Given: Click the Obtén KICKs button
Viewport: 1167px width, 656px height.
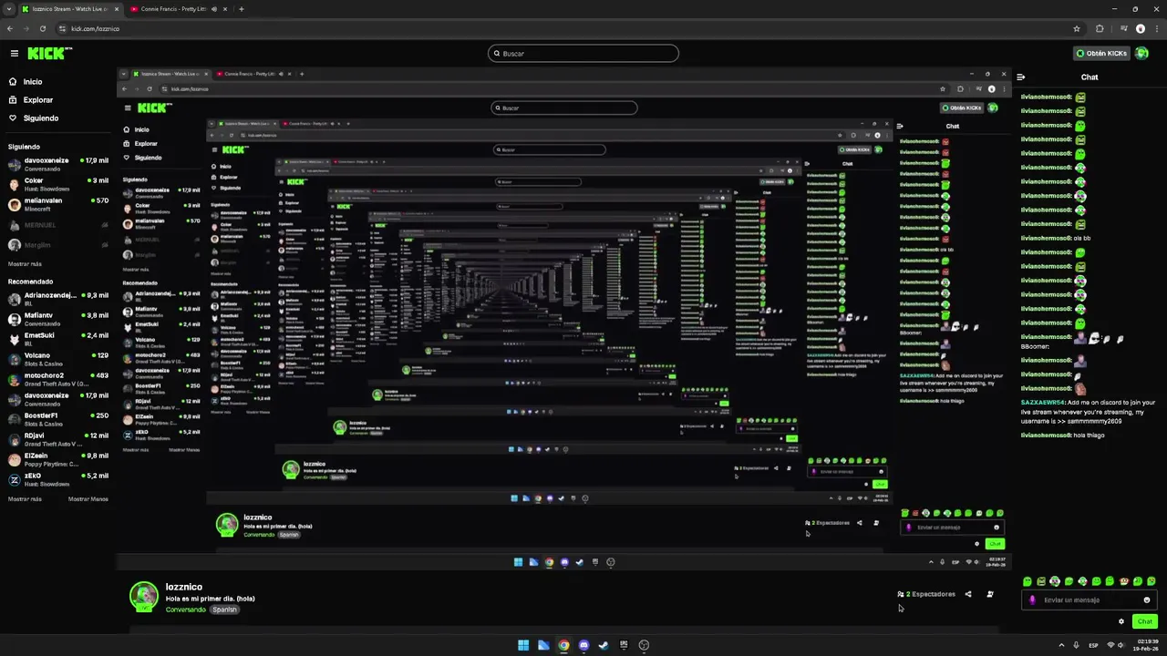Looking at the screenshot, I should tap(1100, 53).
